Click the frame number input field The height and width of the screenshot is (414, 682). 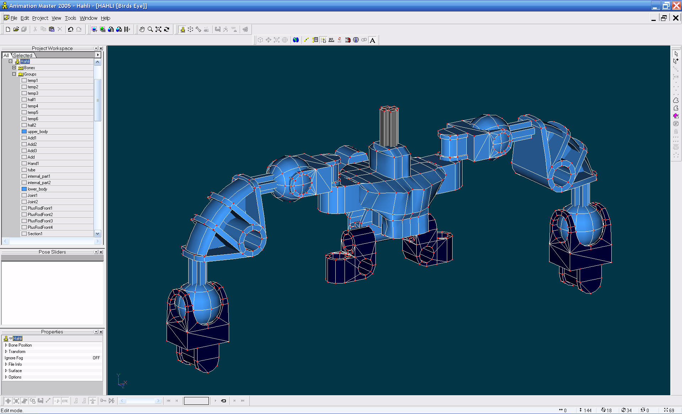coord(196,401)
